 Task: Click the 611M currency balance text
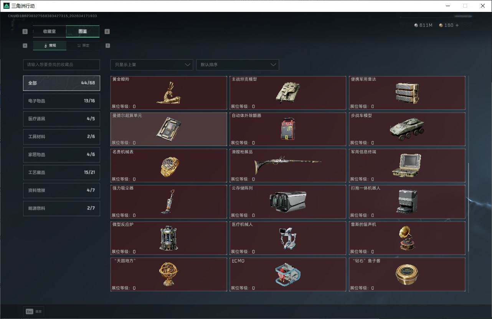tap(426, 25)
